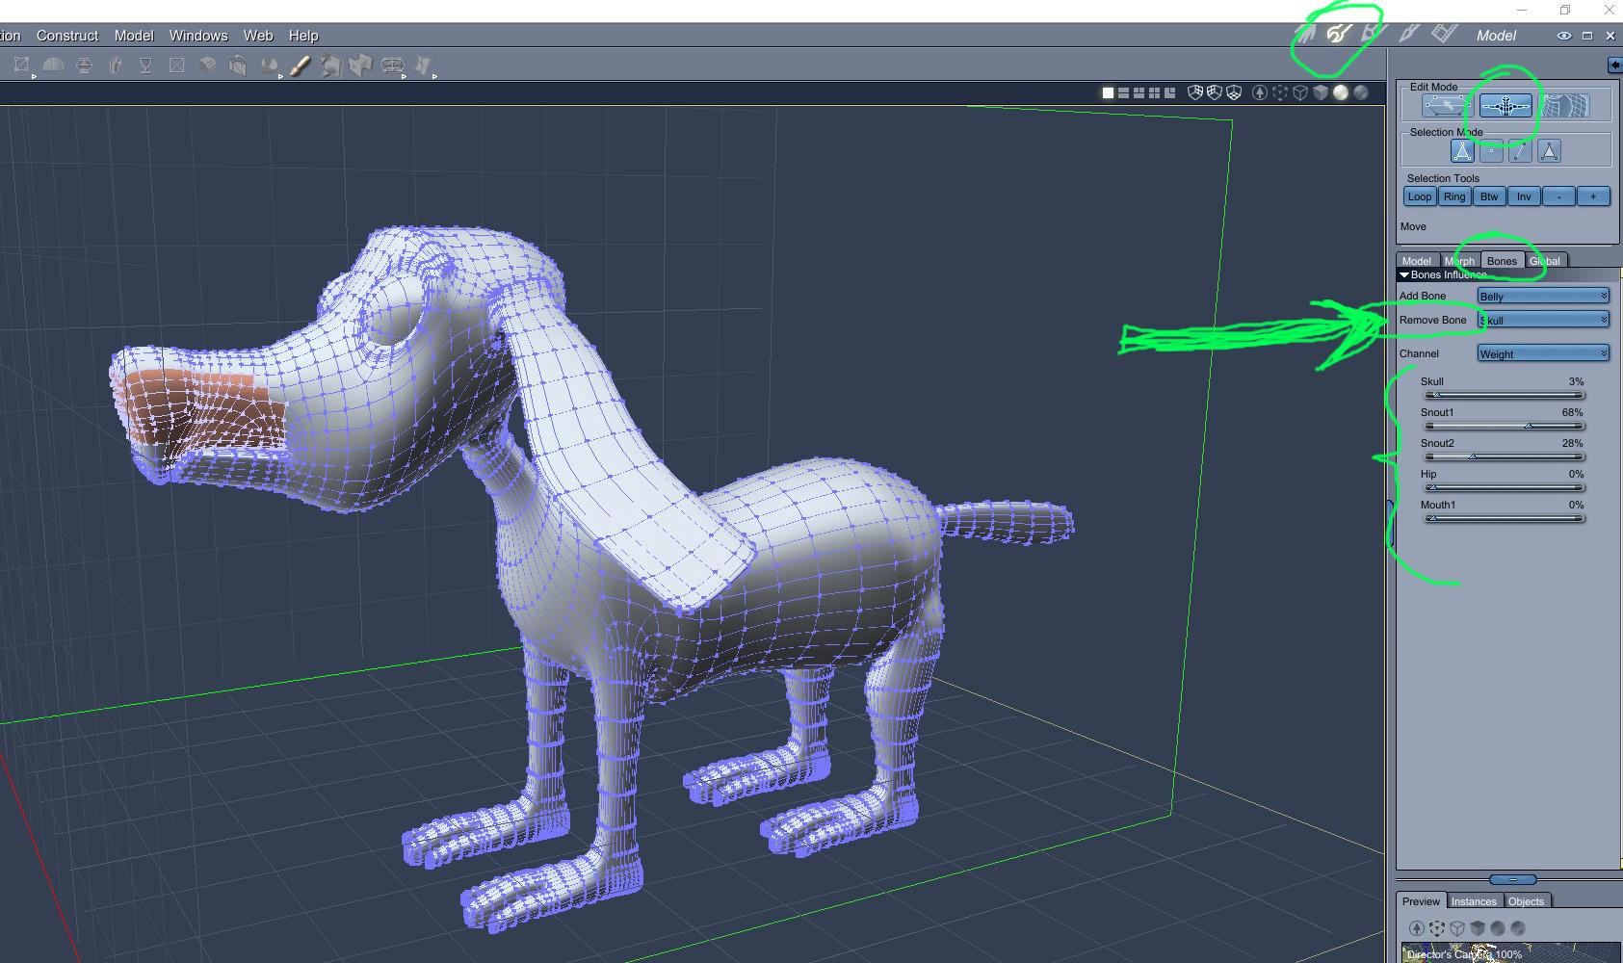Open the Add Bone dropdown showing Belly
This screenshot has width=1623, height=963.
pyautogui.click(x=1543, y=296)
